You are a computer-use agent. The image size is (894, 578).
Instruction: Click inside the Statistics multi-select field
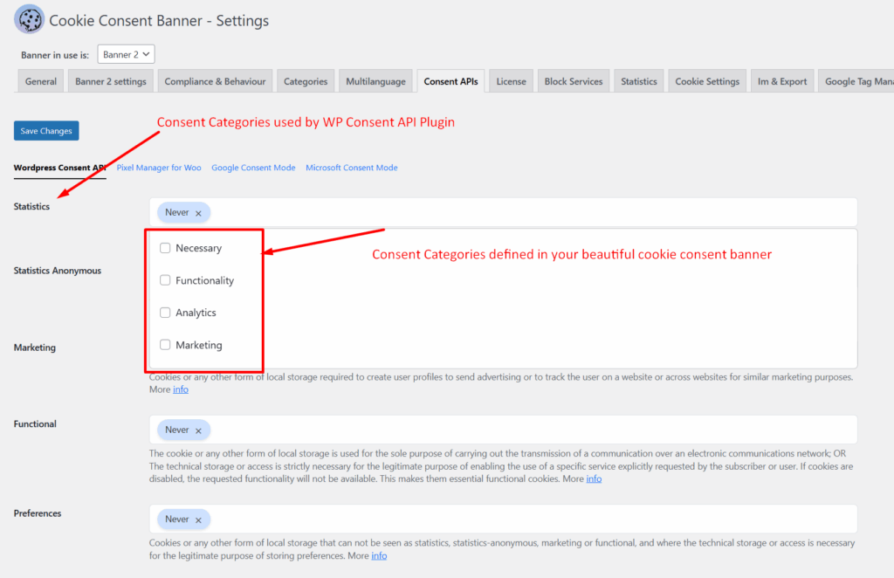504,212
